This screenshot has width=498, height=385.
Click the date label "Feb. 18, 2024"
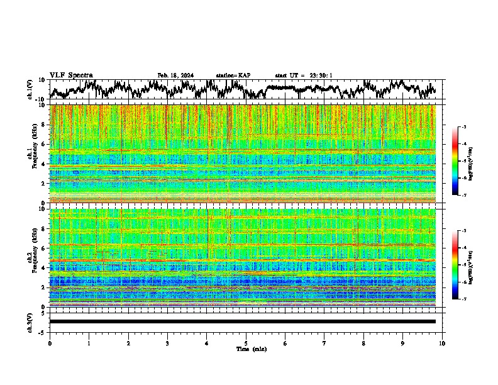(175, 75)
